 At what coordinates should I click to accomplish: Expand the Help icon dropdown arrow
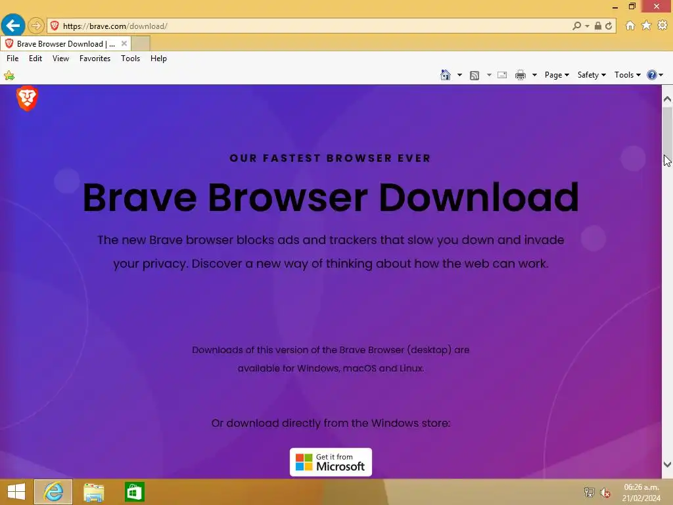(661, 75)
